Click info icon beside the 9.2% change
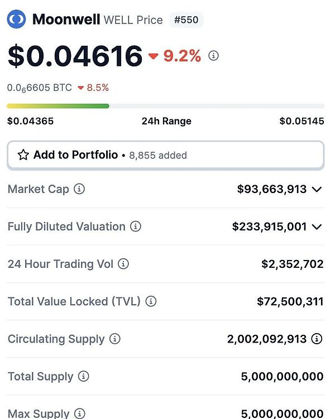335x419 pixels. (x=213, y=56)
